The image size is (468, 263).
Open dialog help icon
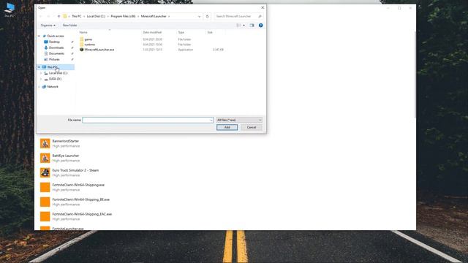tap(261, 26)
